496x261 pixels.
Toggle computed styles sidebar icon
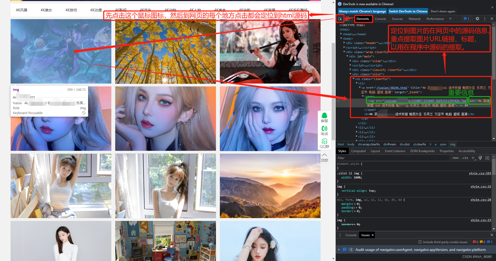coord(487,158)
